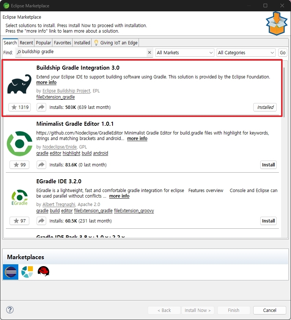
Task: Click Installs: 83.6K text
Action: coord(78,165)
